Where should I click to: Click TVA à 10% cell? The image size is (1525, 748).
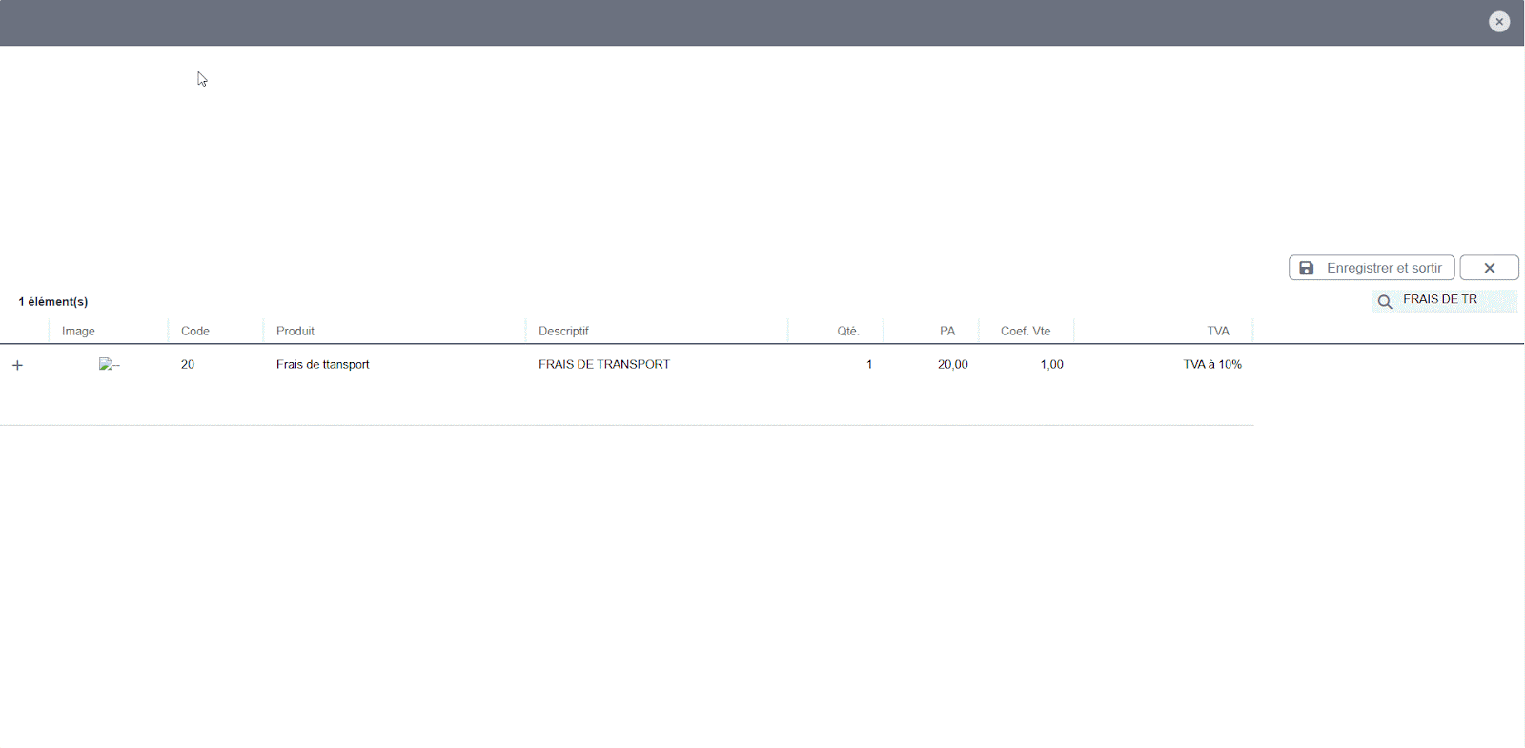tap(1212, 364)
